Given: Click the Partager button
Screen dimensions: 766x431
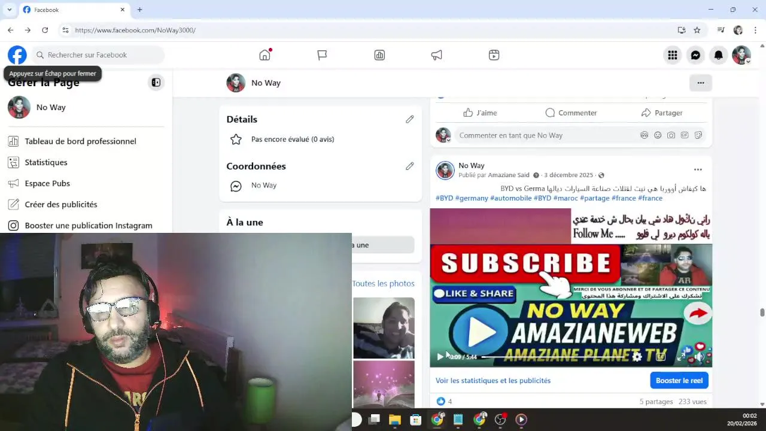Looking at the screenshot, I should pyautogui.click(x=662, y=113).
